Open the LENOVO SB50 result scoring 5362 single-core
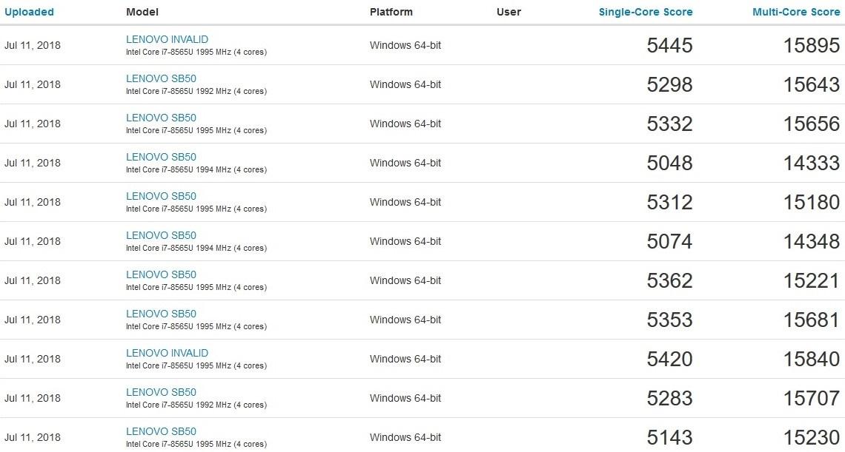This screenshot has width=845, height=452. coord(161,274)
